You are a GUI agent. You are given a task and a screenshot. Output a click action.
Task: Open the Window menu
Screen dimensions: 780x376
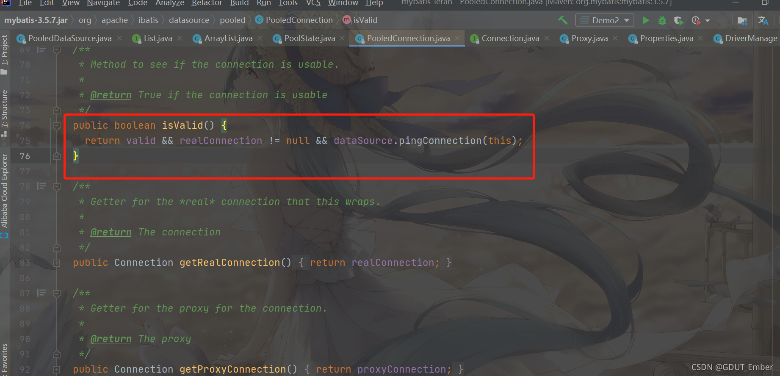(x=343, y=3)
